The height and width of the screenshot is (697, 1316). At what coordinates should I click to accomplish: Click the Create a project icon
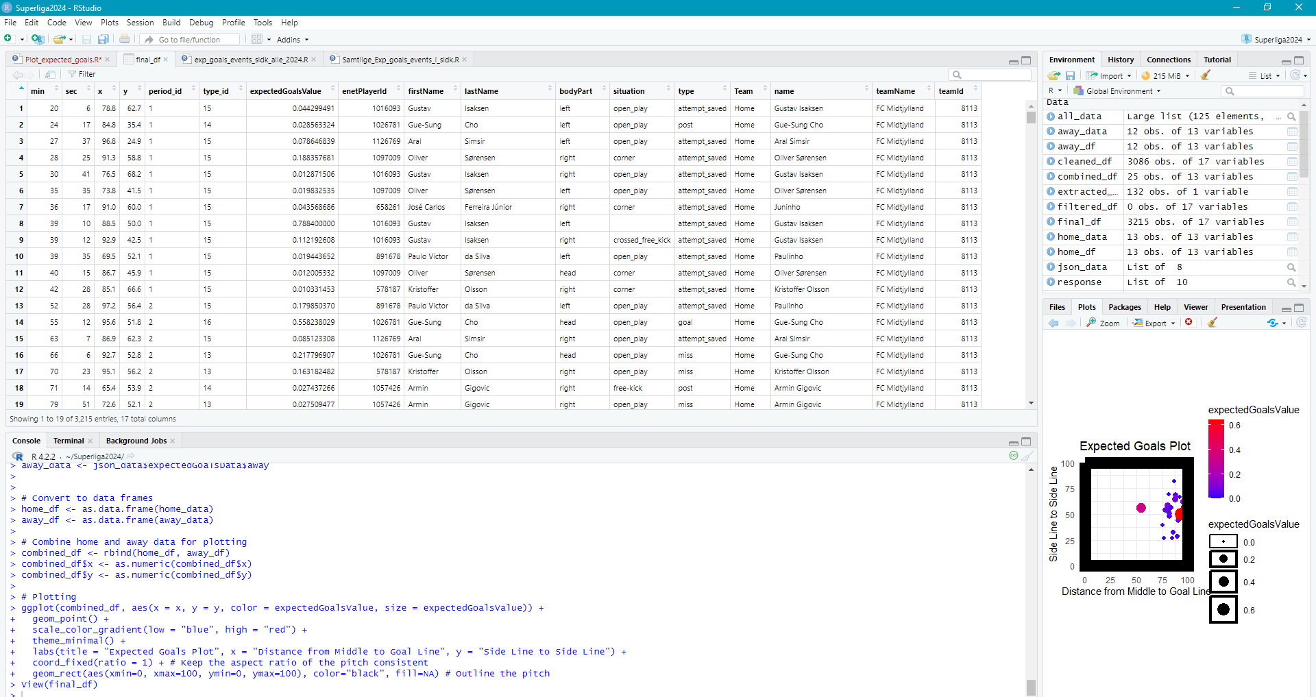[38, 39]
